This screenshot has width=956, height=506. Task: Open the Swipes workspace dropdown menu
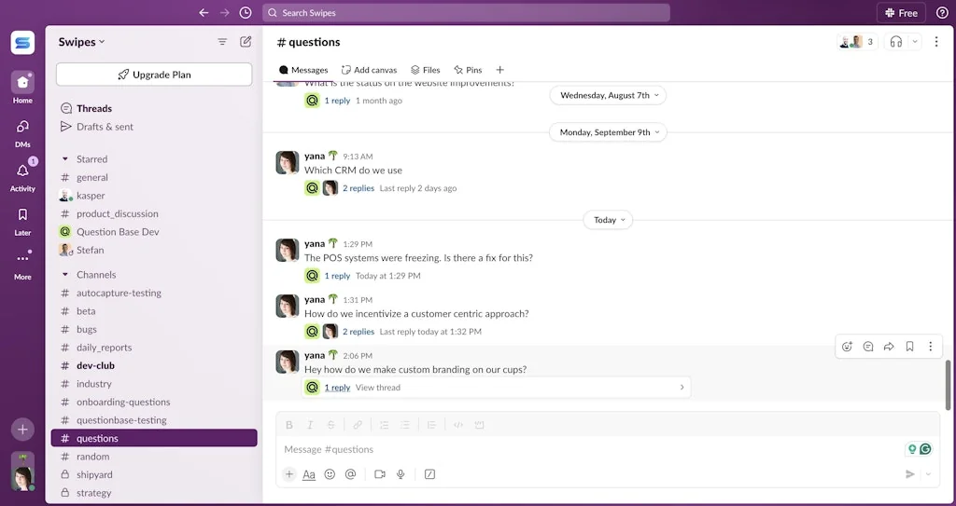click(82, 42)
